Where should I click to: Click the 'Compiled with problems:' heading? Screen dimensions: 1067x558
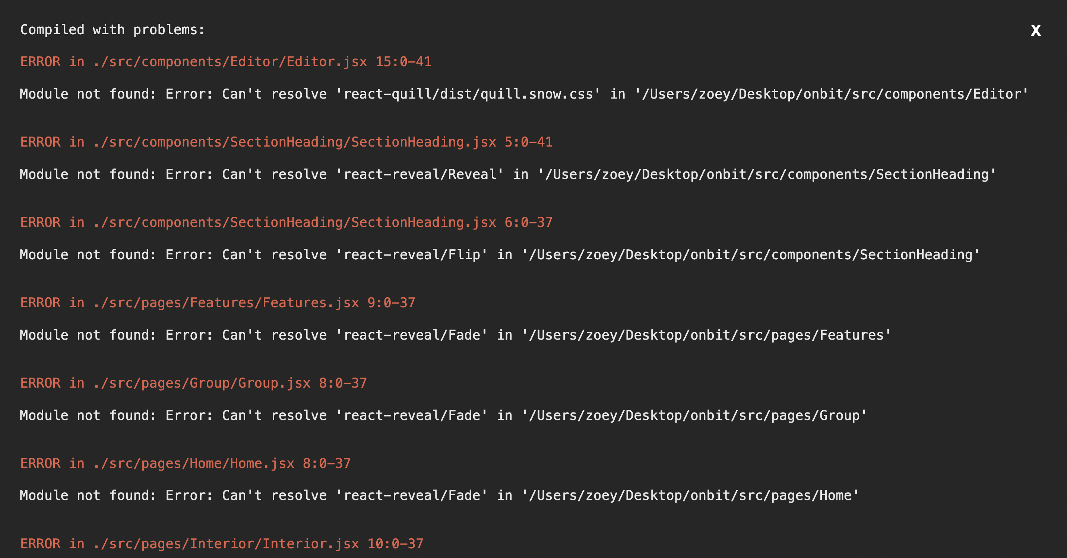[112, 30]
